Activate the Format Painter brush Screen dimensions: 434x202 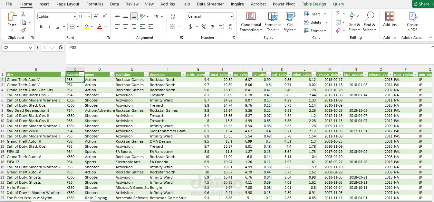point(23,30)
